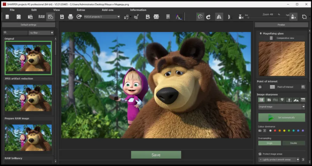This screenshot has width=312, height=166.
Task: Pick the yellow colour dominance dot
Action: point(284,131)
